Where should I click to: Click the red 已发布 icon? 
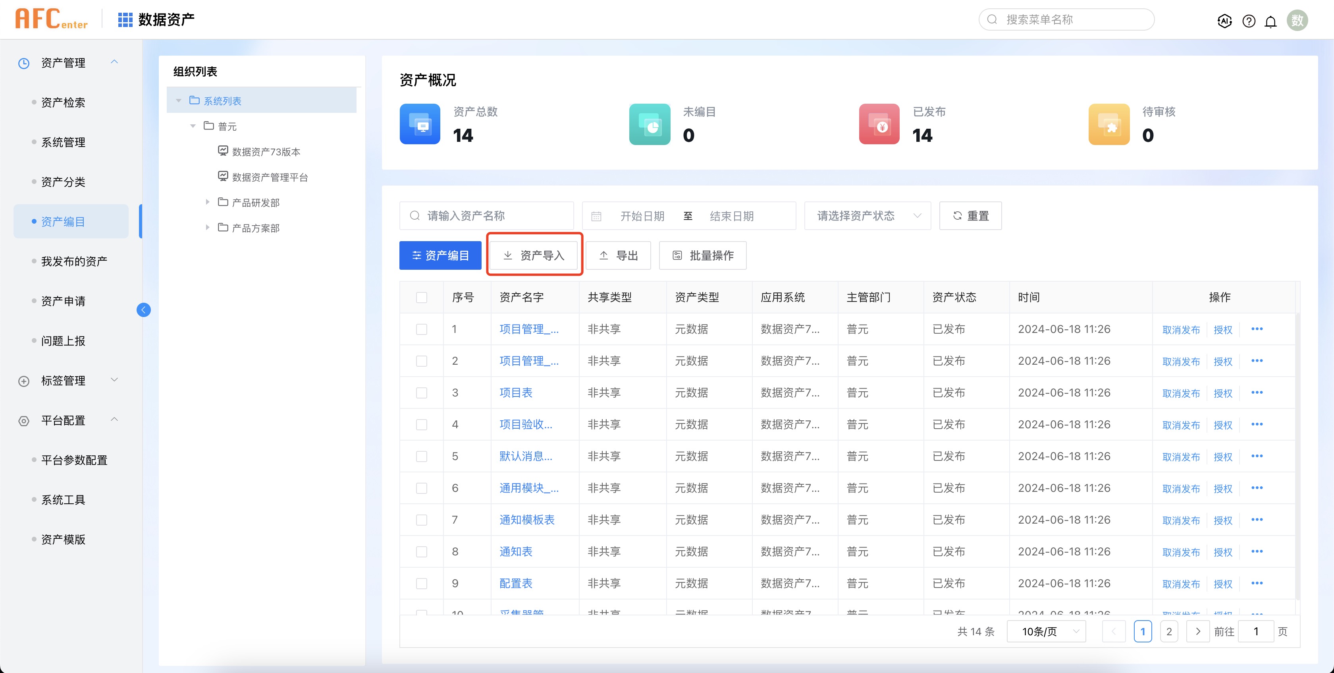click(x=879, y=124)
